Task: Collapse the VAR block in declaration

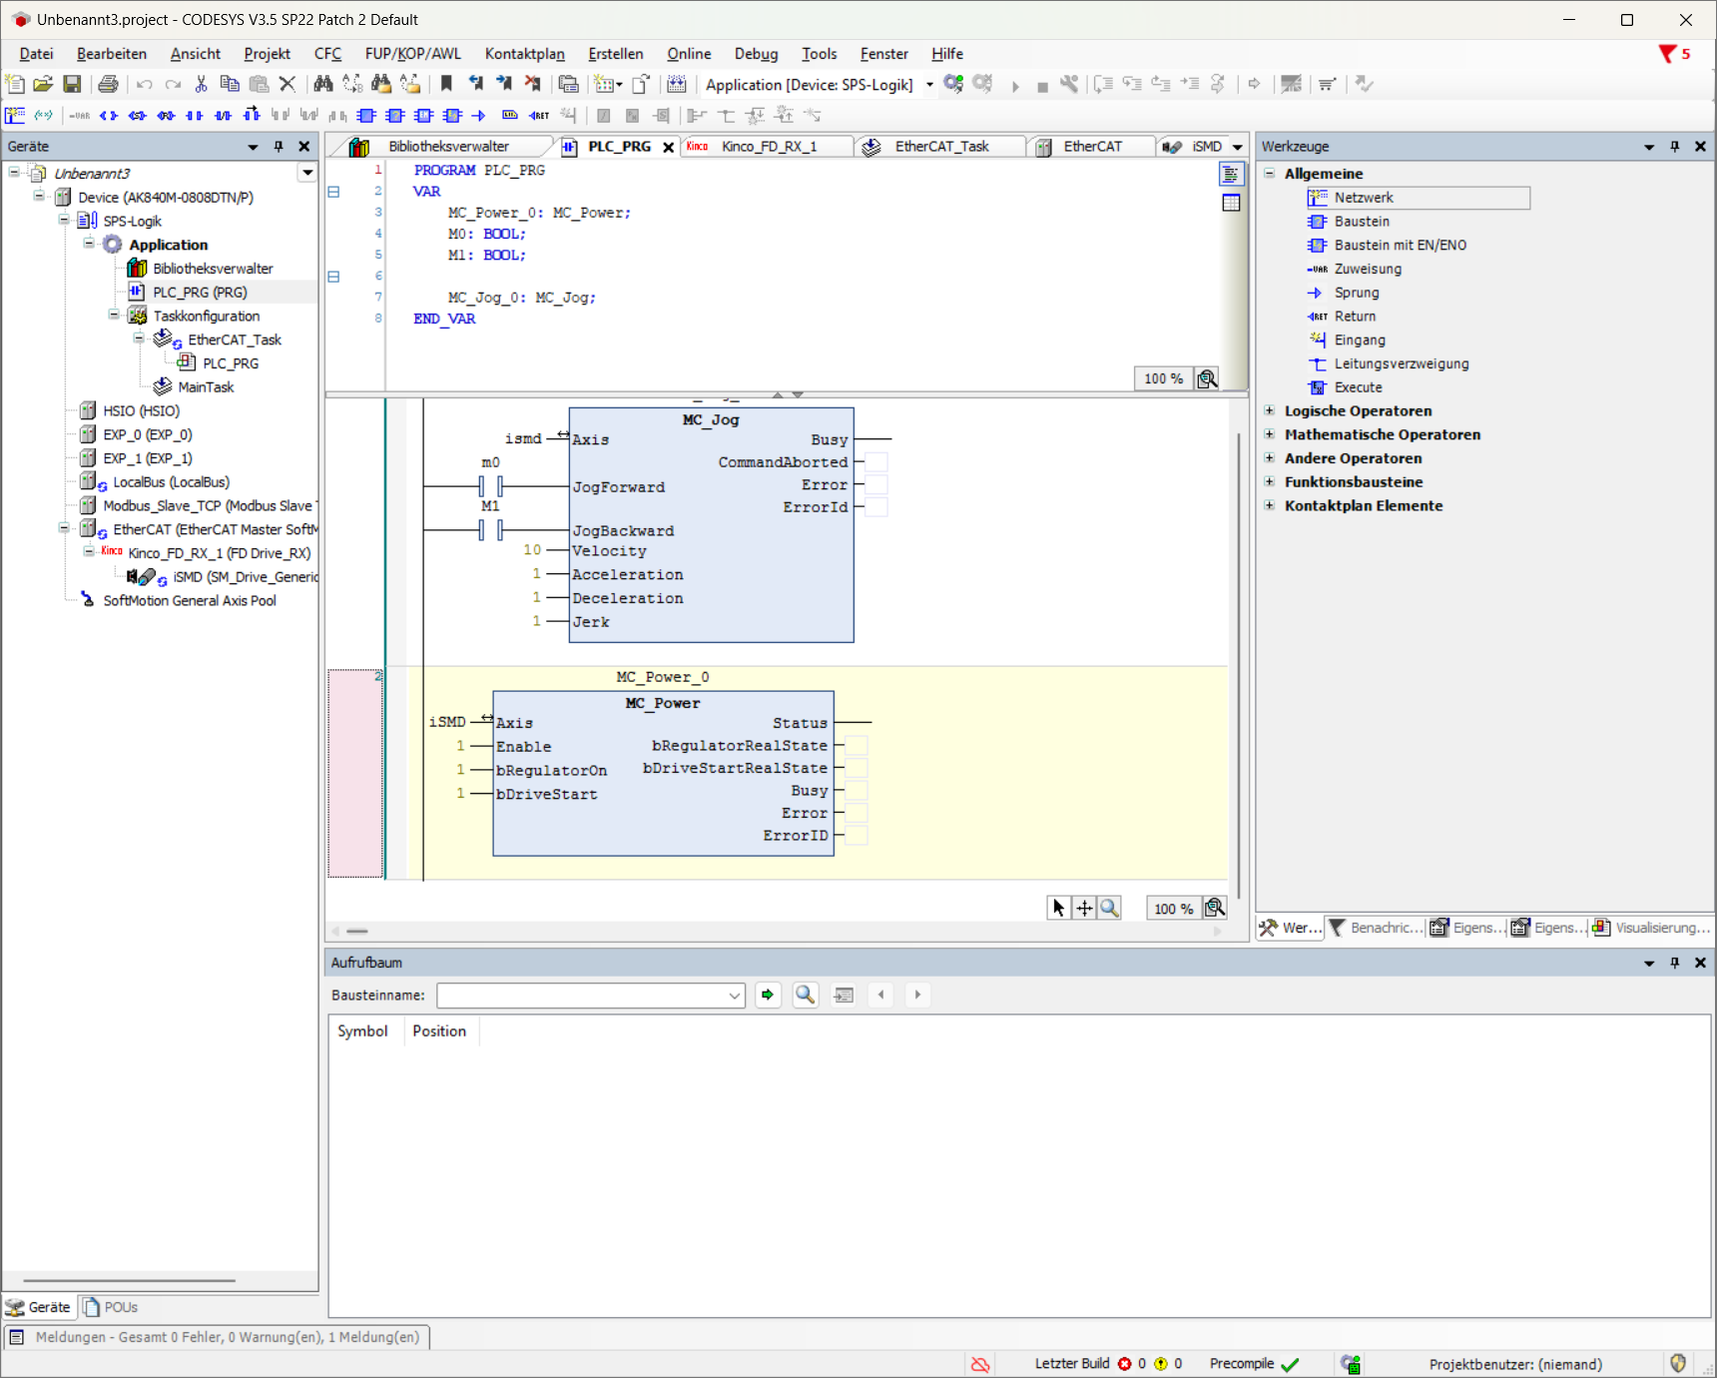Action: click(x=333, y=192)
